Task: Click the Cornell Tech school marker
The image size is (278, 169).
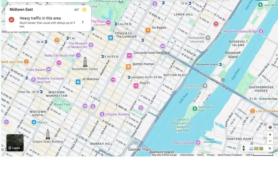Action: pos(205,86)
